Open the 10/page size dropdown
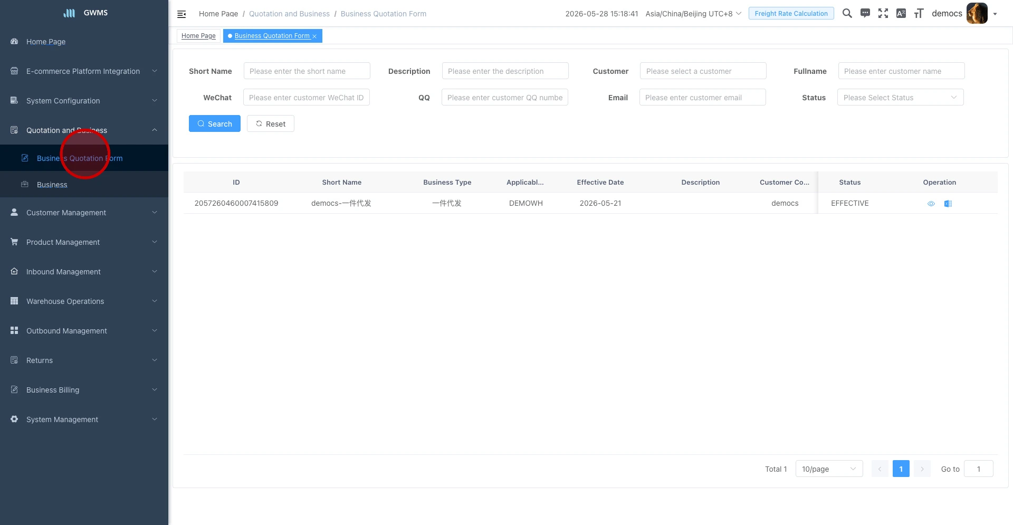 [x=829, y=469]
